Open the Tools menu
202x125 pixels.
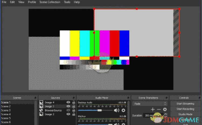pyautogui.click(x=67, y=2)
